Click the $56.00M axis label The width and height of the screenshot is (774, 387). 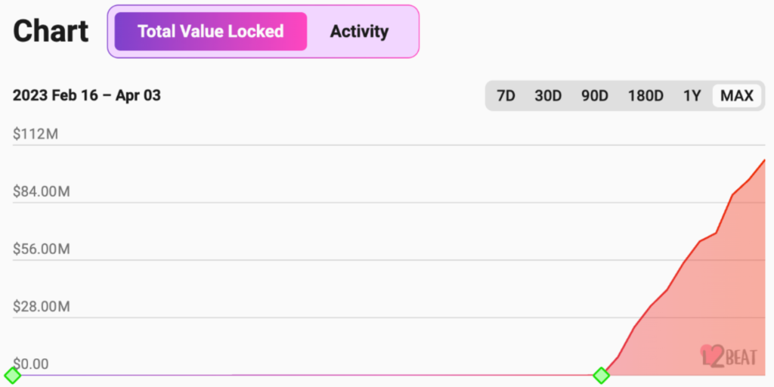(42, 249)
